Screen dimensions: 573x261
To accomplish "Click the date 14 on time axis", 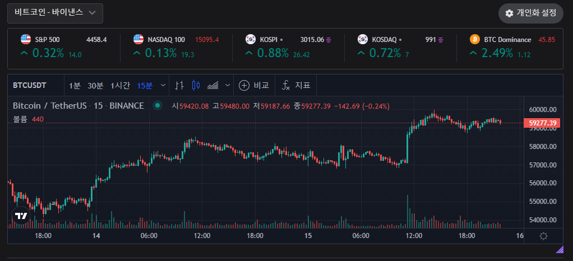I will point(96,236).
